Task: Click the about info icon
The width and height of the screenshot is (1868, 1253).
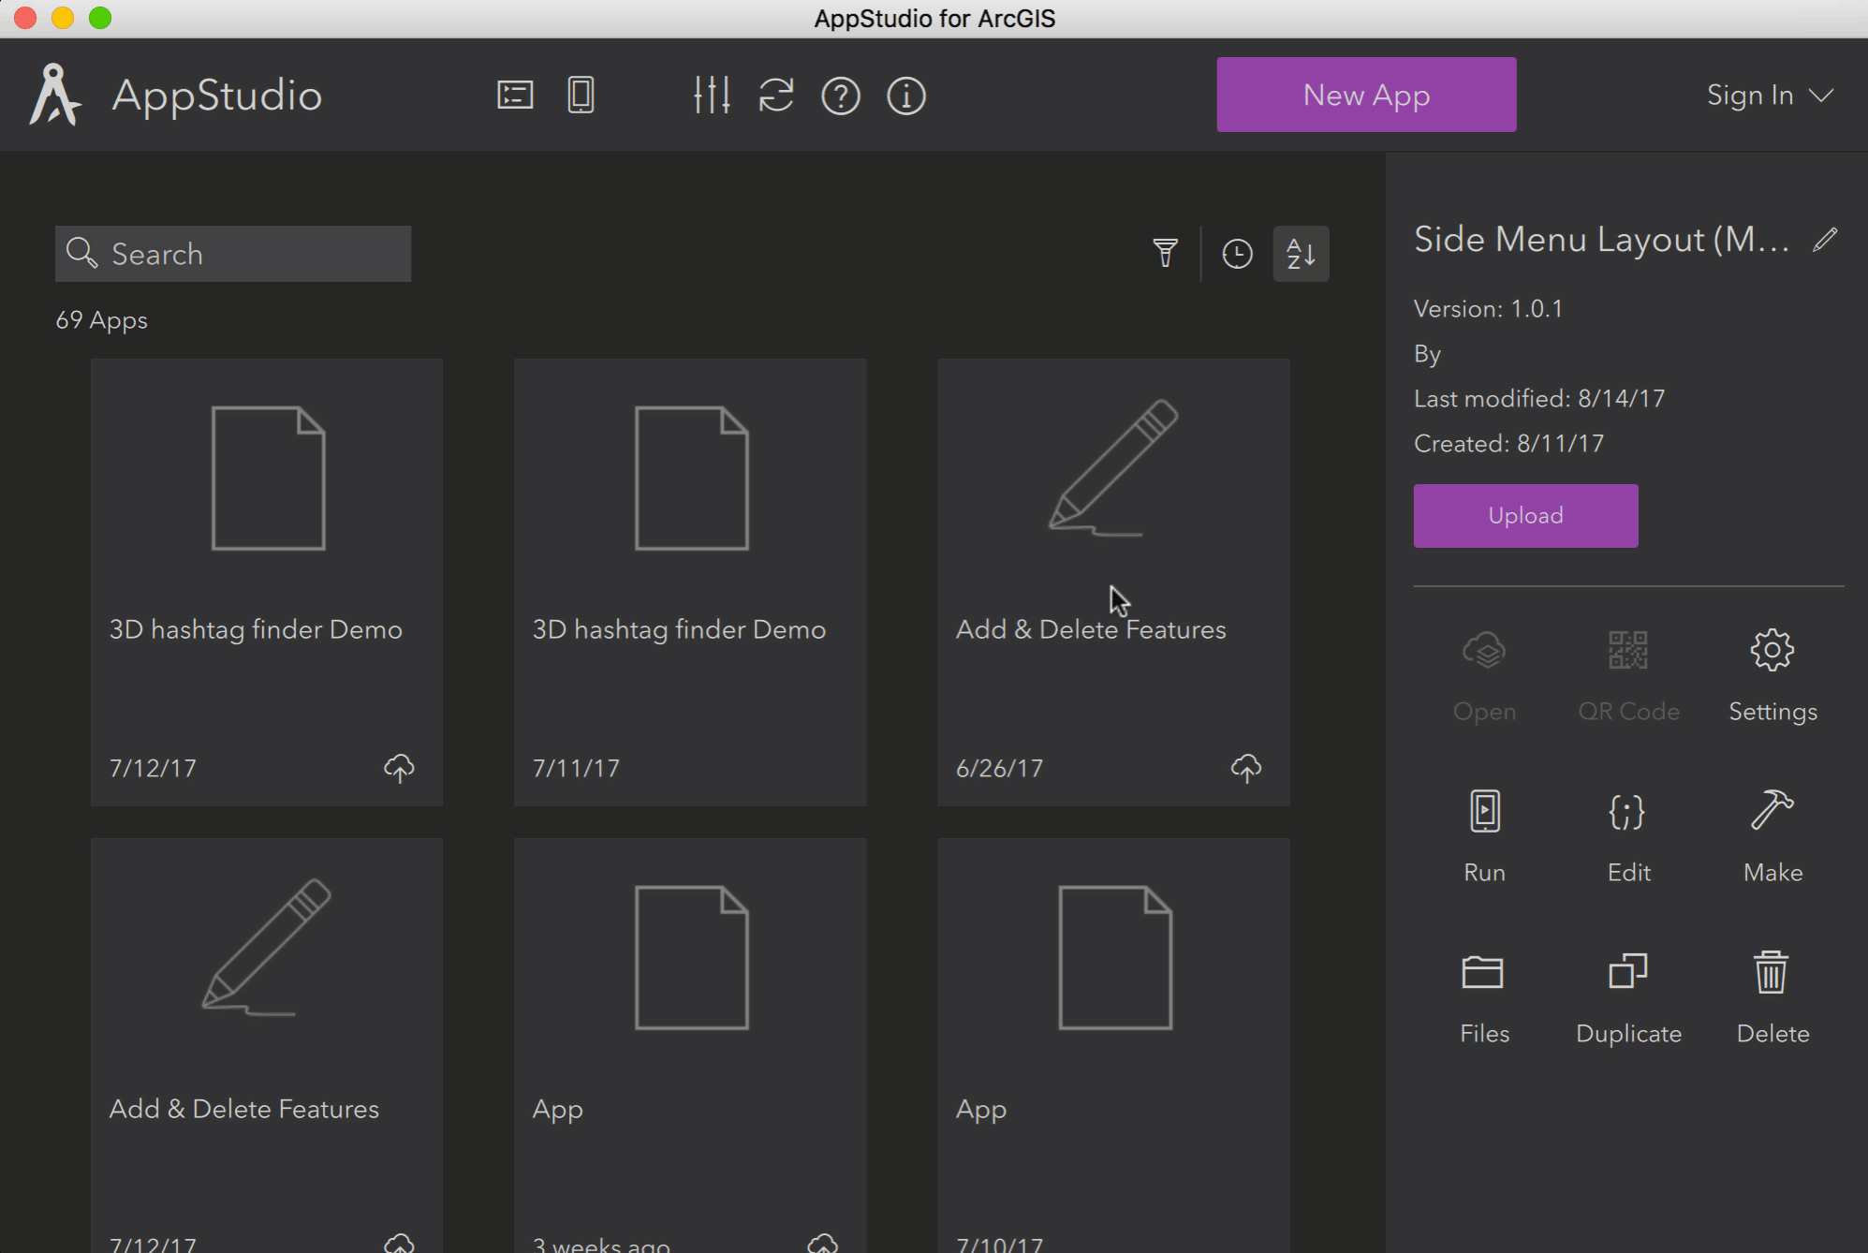Action: pyautogui.click(x=905, y=96)
